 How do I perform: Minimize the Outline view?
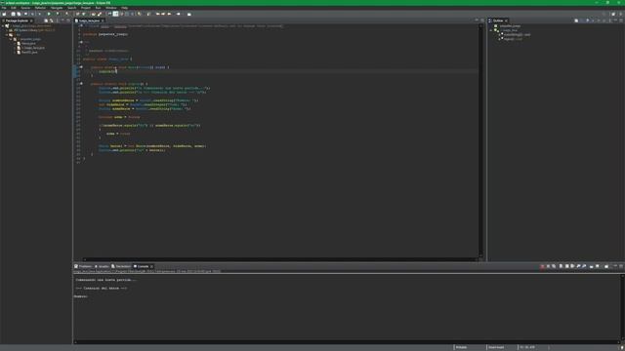coord(615,20)
